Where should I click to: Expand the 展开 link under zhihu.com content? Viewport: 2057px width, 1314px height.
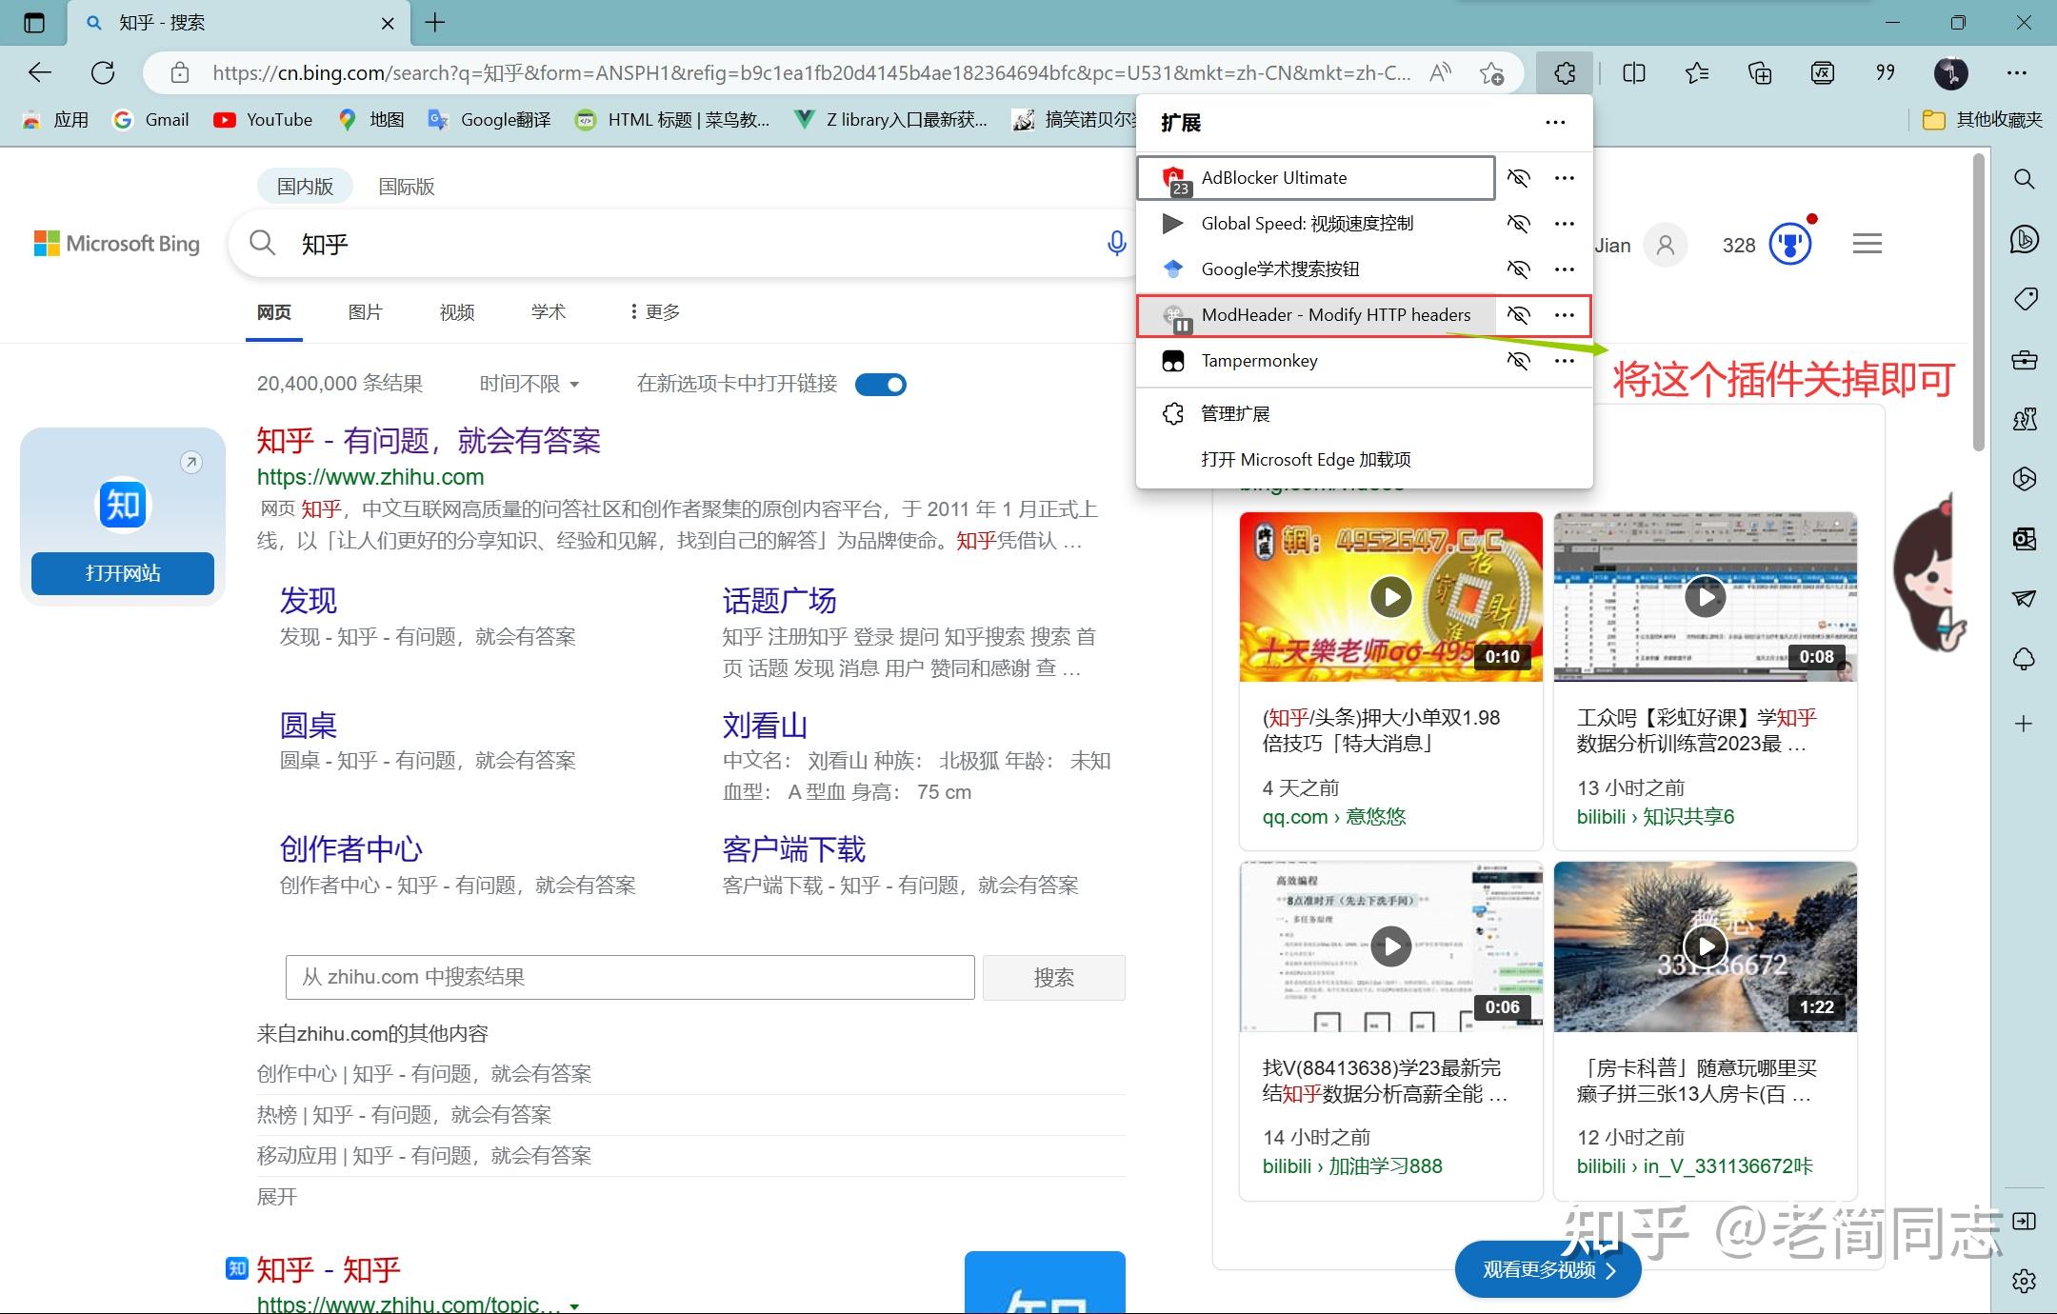[x=277, y=1196]
